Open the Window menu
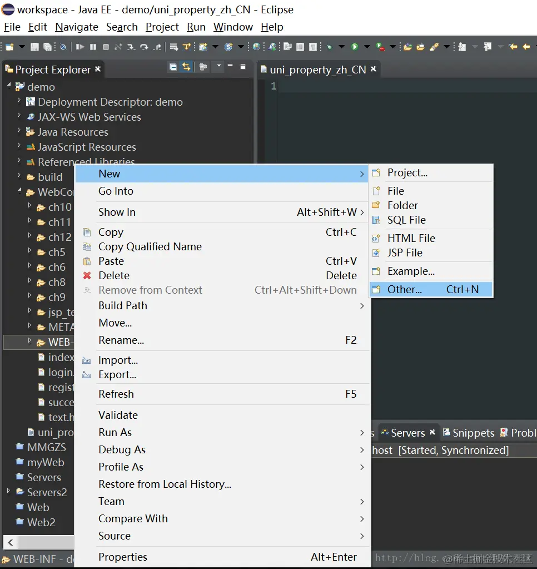The height and width of the screenshot is (569, 537). point(233,27)
